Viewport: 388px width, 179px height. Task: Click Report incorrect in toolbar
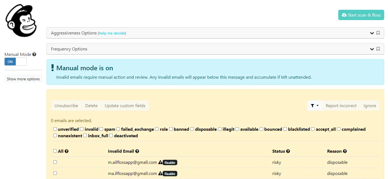[341, 106]
